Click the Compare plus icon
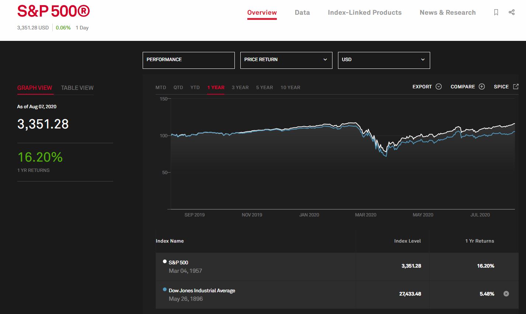Image resolution: width=526 pixels, height=314 pixels. (x=482, y=87)
